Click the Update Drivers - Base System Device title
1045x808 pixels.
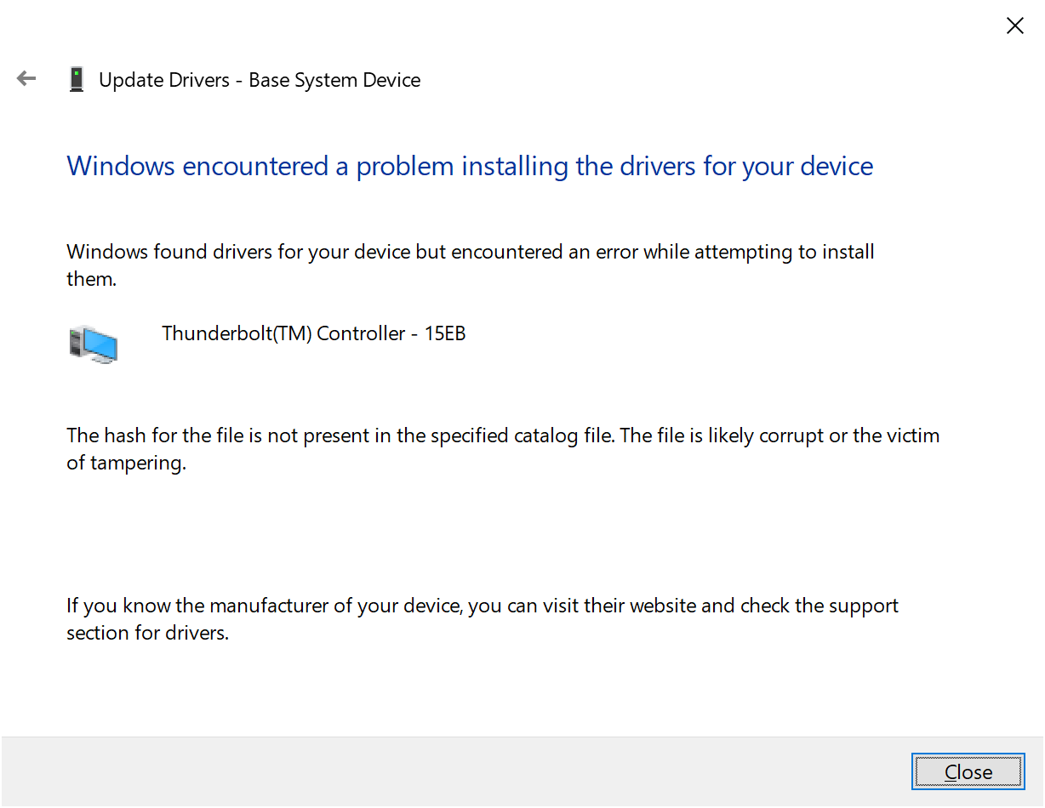260,80
